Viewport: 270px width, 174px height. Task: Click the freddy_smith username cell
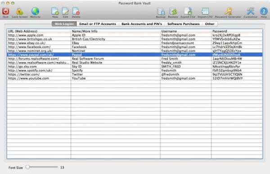point(186,62)
